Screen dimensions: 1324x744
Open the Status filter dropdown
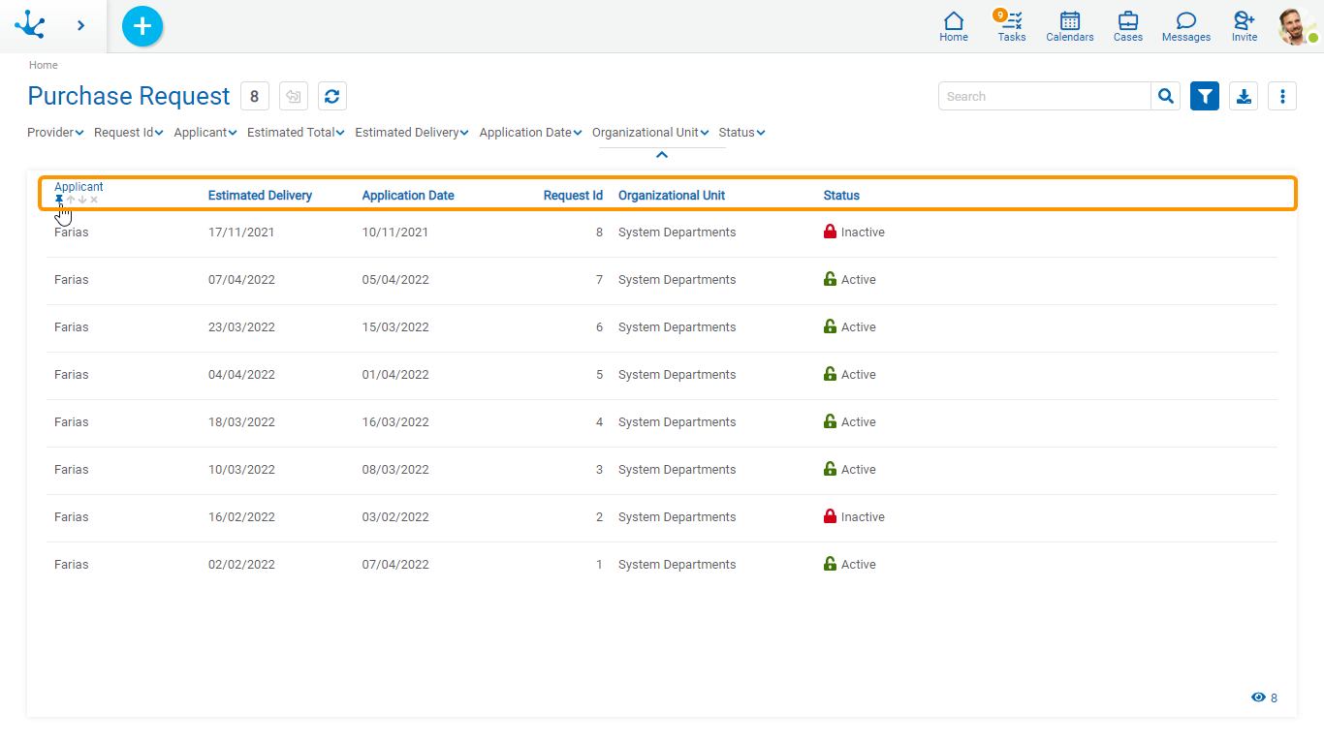tap(741, 133)
